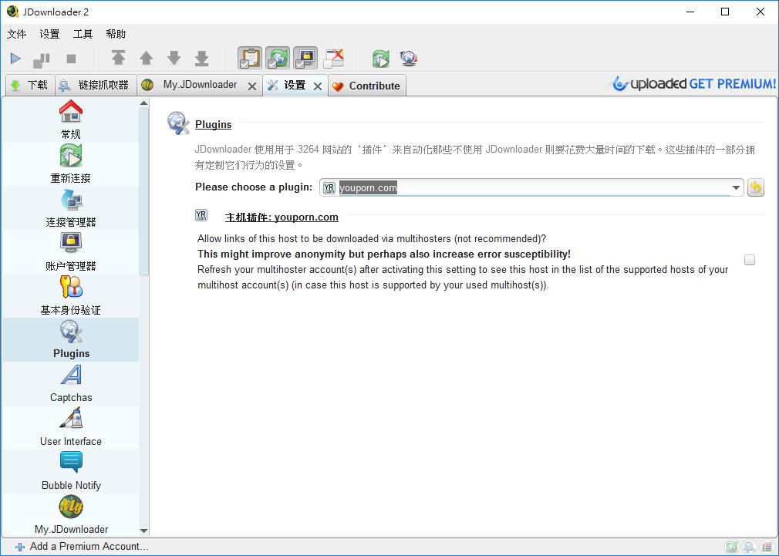
Task: Open 重新连接 reconnect settings
Action: [70, 164]
